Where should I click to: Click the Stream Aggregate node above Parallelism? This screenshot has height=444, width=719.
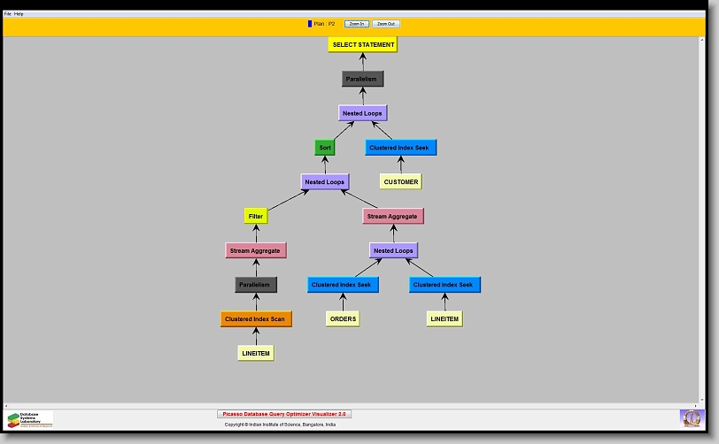pyautogui.click(x=256, y=250)
